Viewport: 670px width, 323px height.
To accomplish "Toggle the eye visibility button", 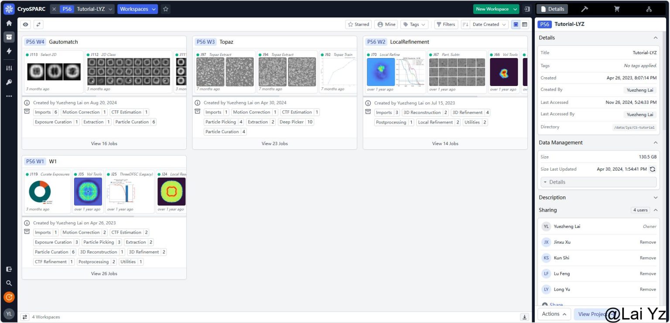I will 26,24.
